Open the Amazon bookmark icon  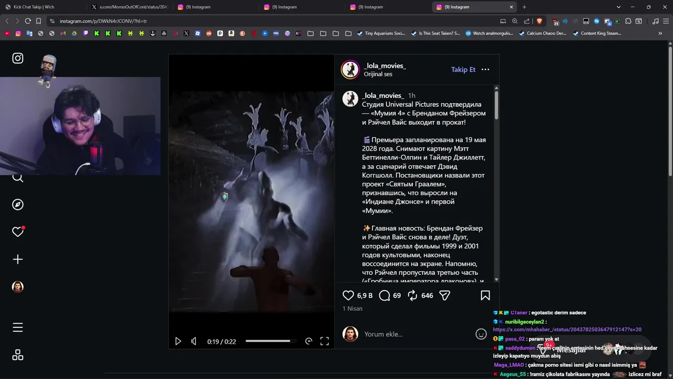tap(231, 33)
